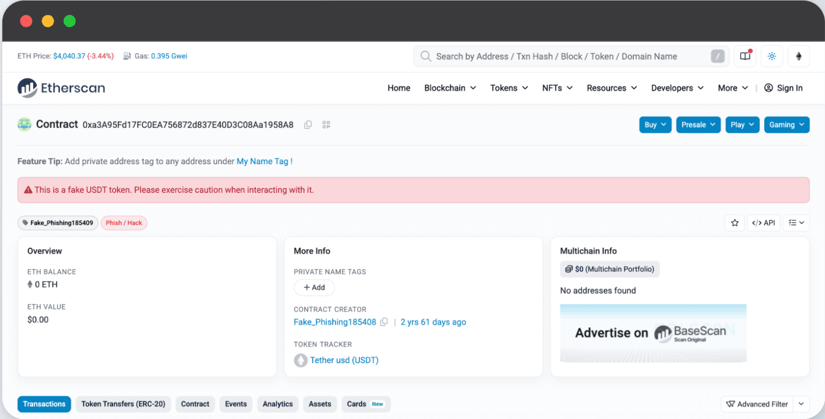Click the contract identicon avatar
Screen dimensions: 825x419
pos(24,124)
